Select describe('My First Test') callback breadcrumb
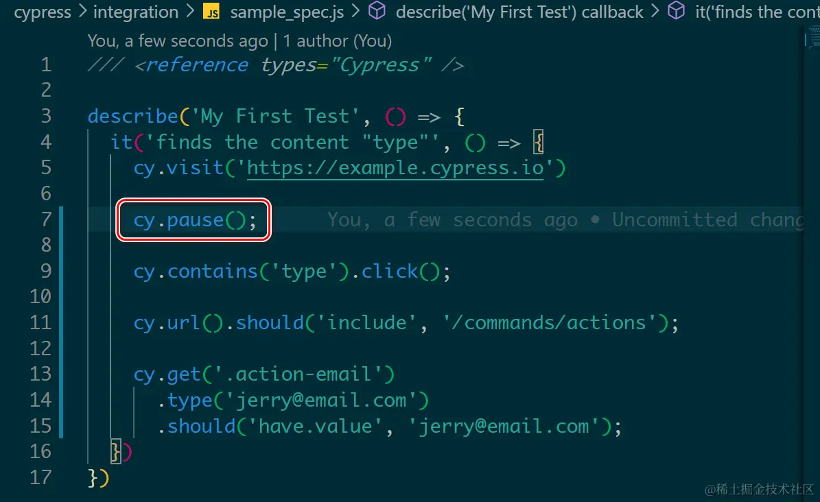 (x=519, y=12)
